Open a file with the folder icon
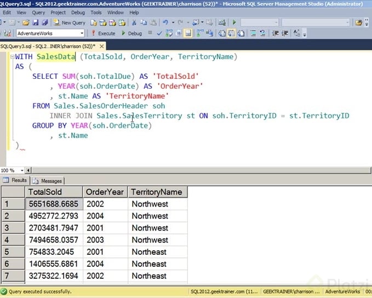Screen dimensions: 372x298 coord(26,22)
